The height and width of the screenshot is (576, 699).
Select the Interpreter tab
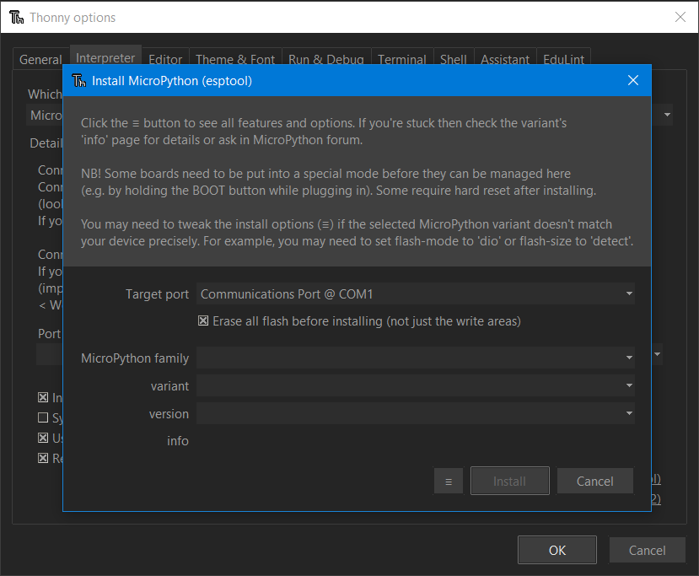click(105, 57)
